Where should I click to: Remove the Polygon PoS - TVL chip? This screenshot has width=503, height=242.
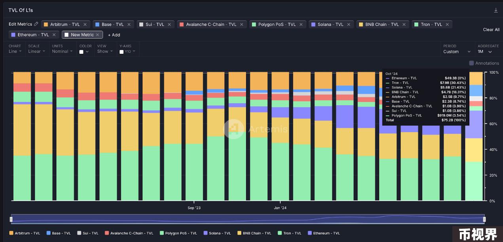(301, 25)
